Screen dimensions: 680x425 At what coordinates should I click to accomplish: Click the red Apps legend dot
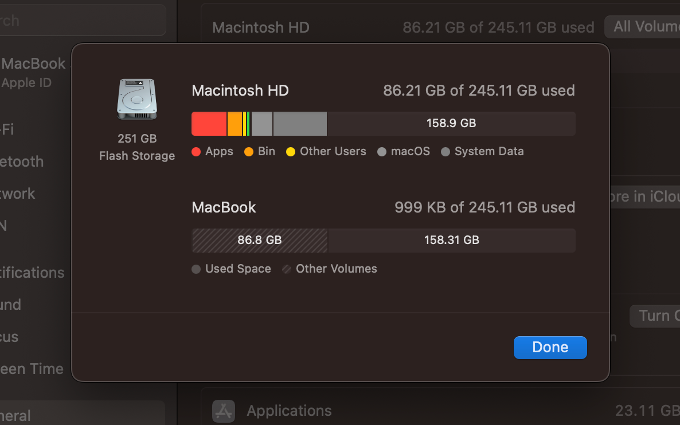pyautogui.click(x=196, y=151)
